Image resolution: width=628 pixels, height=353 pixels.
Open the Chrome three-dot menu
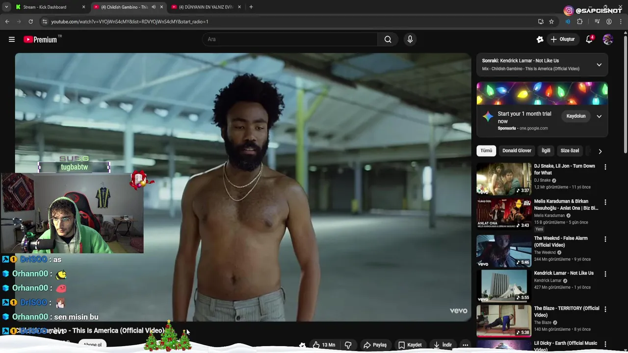point(621,22)
